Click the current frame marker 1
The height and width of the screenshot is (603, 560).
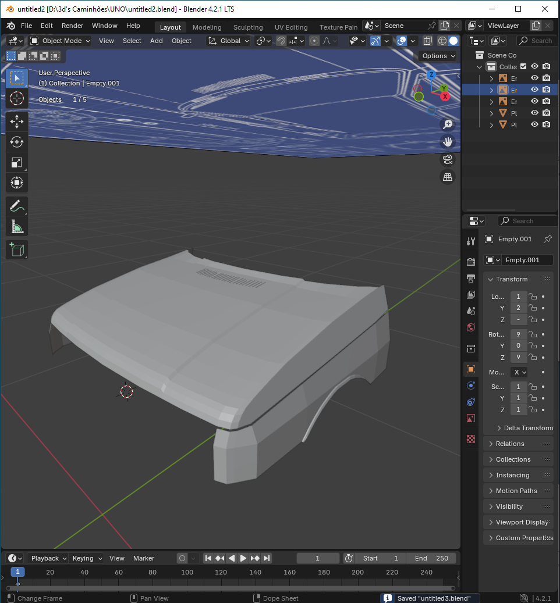coord(17,572)
